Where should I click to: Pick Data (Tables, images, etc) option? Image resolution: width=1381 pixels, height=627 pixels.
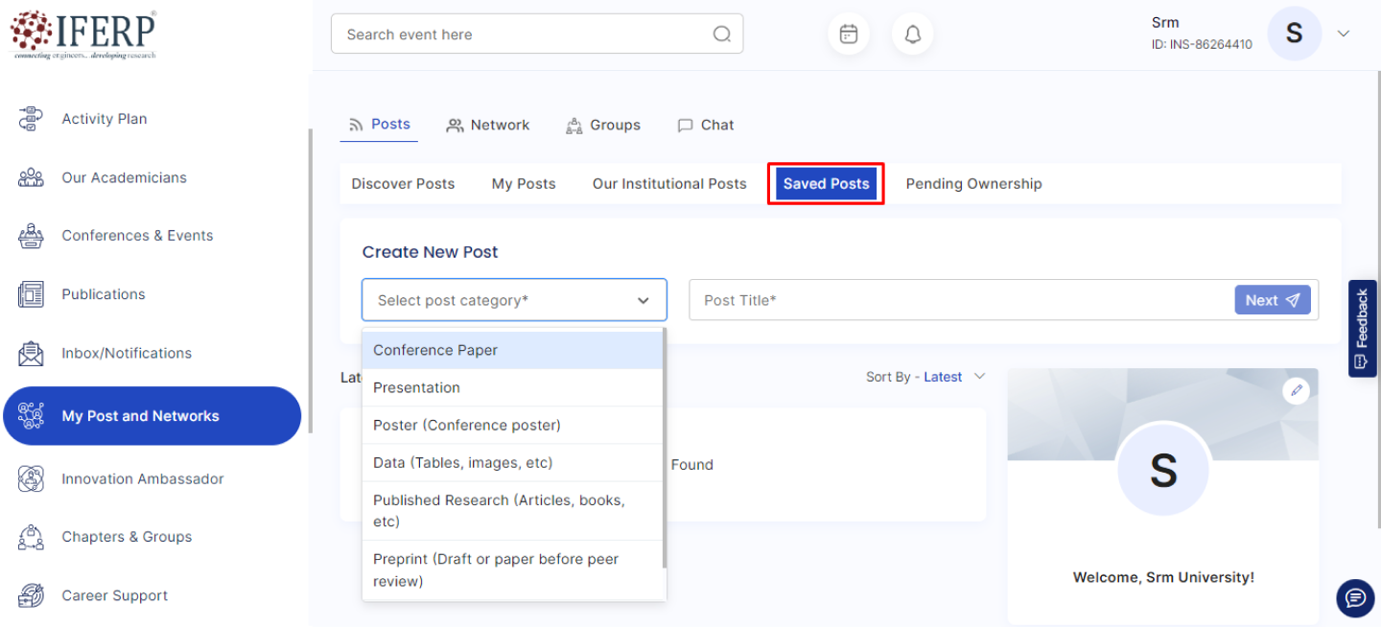pyautogui.click(x=462, y=462)
